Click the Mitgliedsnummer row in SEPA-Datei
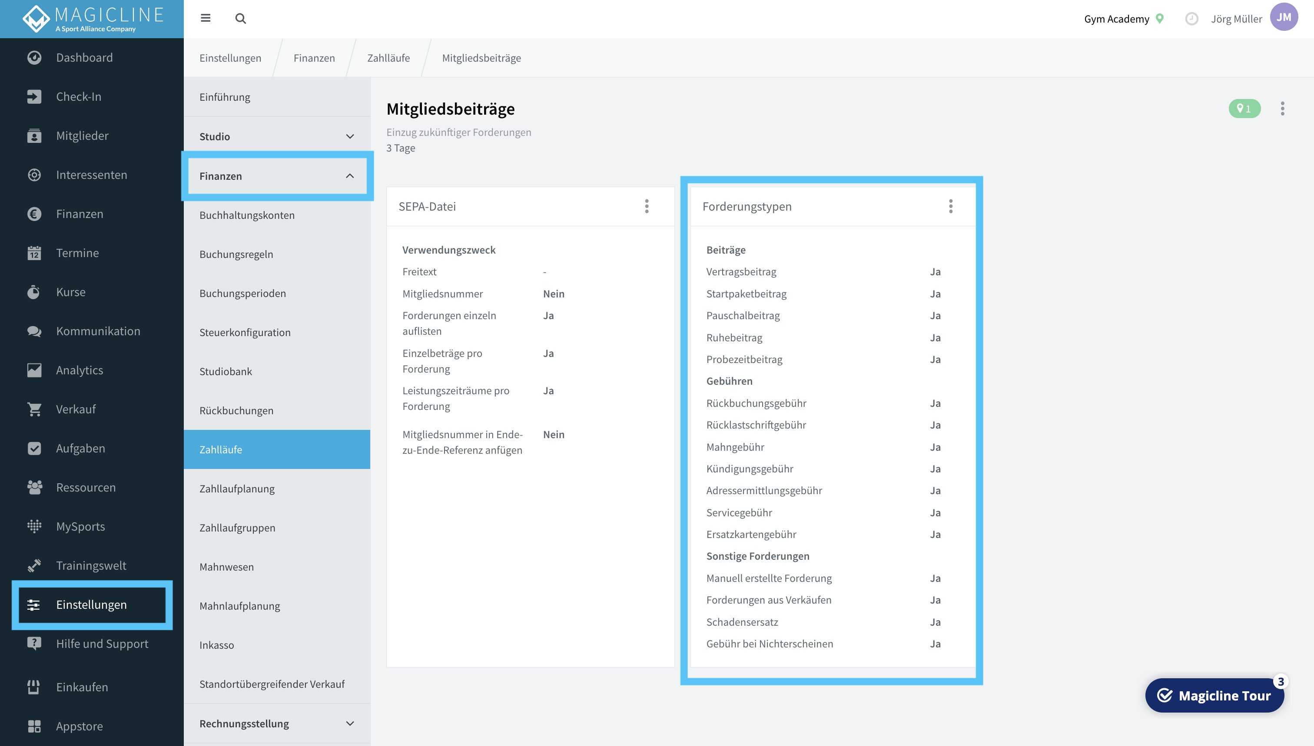The width and height of the screenshot is (1314, 746). 483,294
